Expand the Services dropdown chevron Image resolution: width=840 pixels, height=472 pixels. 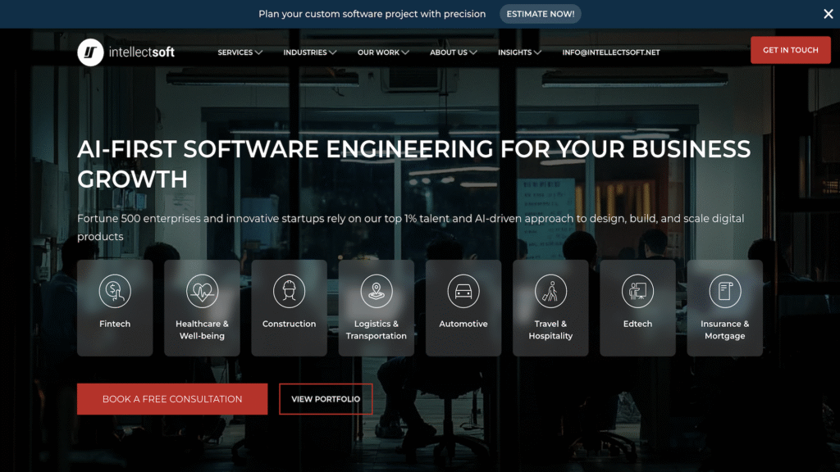coord(258,52)
